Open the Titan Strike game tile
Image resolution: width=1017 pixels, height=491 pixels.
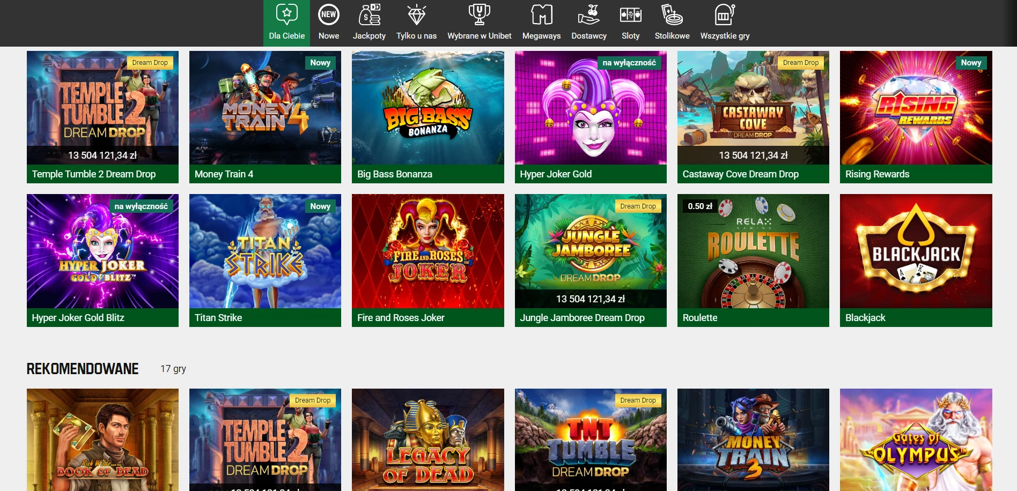pyautogui.click(x=265, y=261)
